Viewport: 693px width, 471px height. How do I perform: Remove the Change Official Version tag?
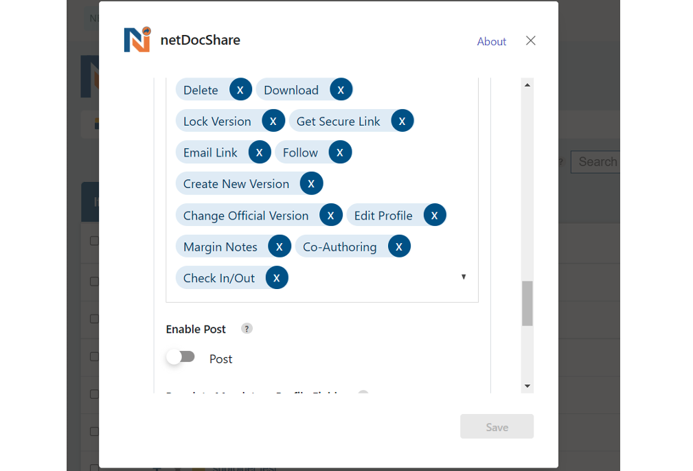[x=331, y=215]
